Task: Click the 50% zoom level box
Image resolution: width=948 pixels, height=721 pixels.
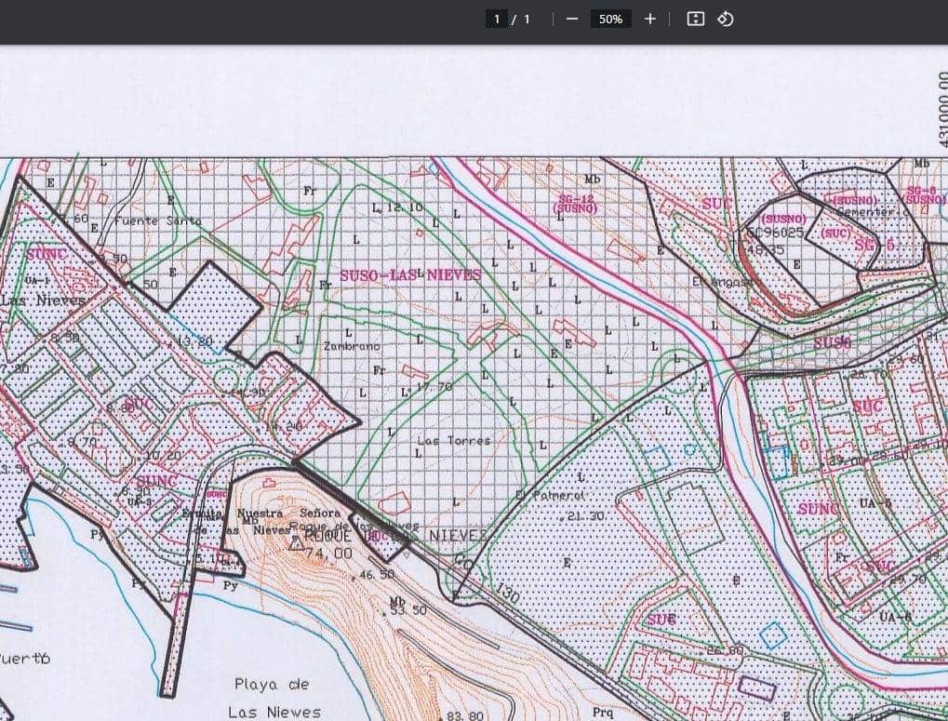Action: tap(610, 19)
